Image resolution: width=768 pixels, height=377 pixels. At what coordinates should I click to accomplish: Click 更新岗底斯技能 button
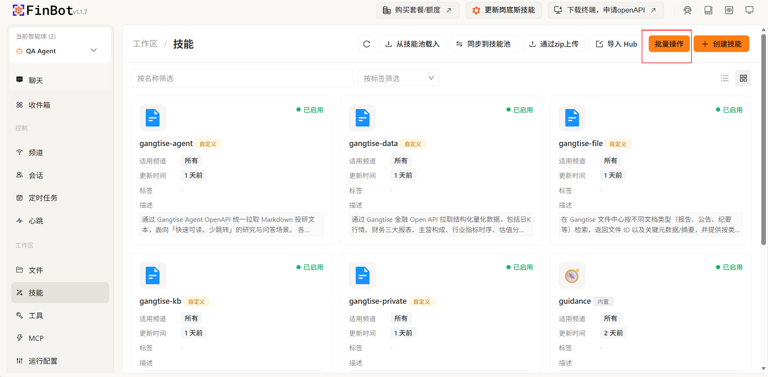[x=504, y=10]
